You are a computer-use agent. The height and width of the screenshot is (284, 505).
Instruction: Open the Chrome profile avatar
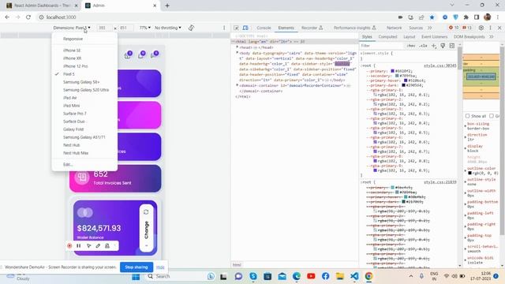click(x=488, y=17)
